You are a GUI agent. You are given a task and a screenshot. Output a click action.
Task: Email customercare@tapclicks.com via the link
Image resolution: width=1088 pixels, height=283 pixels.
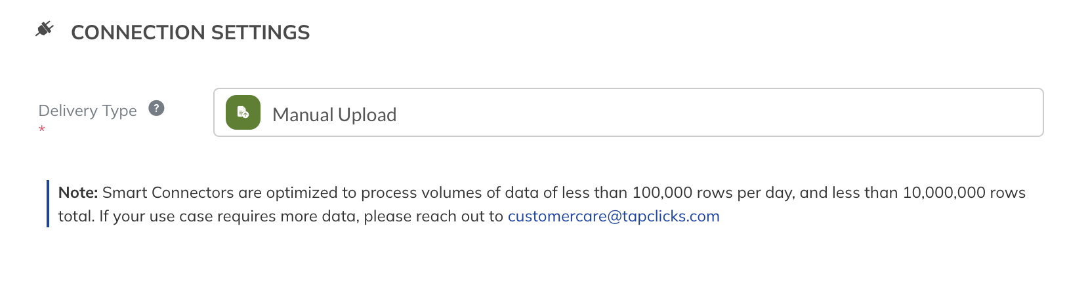[x=614, y=216]
